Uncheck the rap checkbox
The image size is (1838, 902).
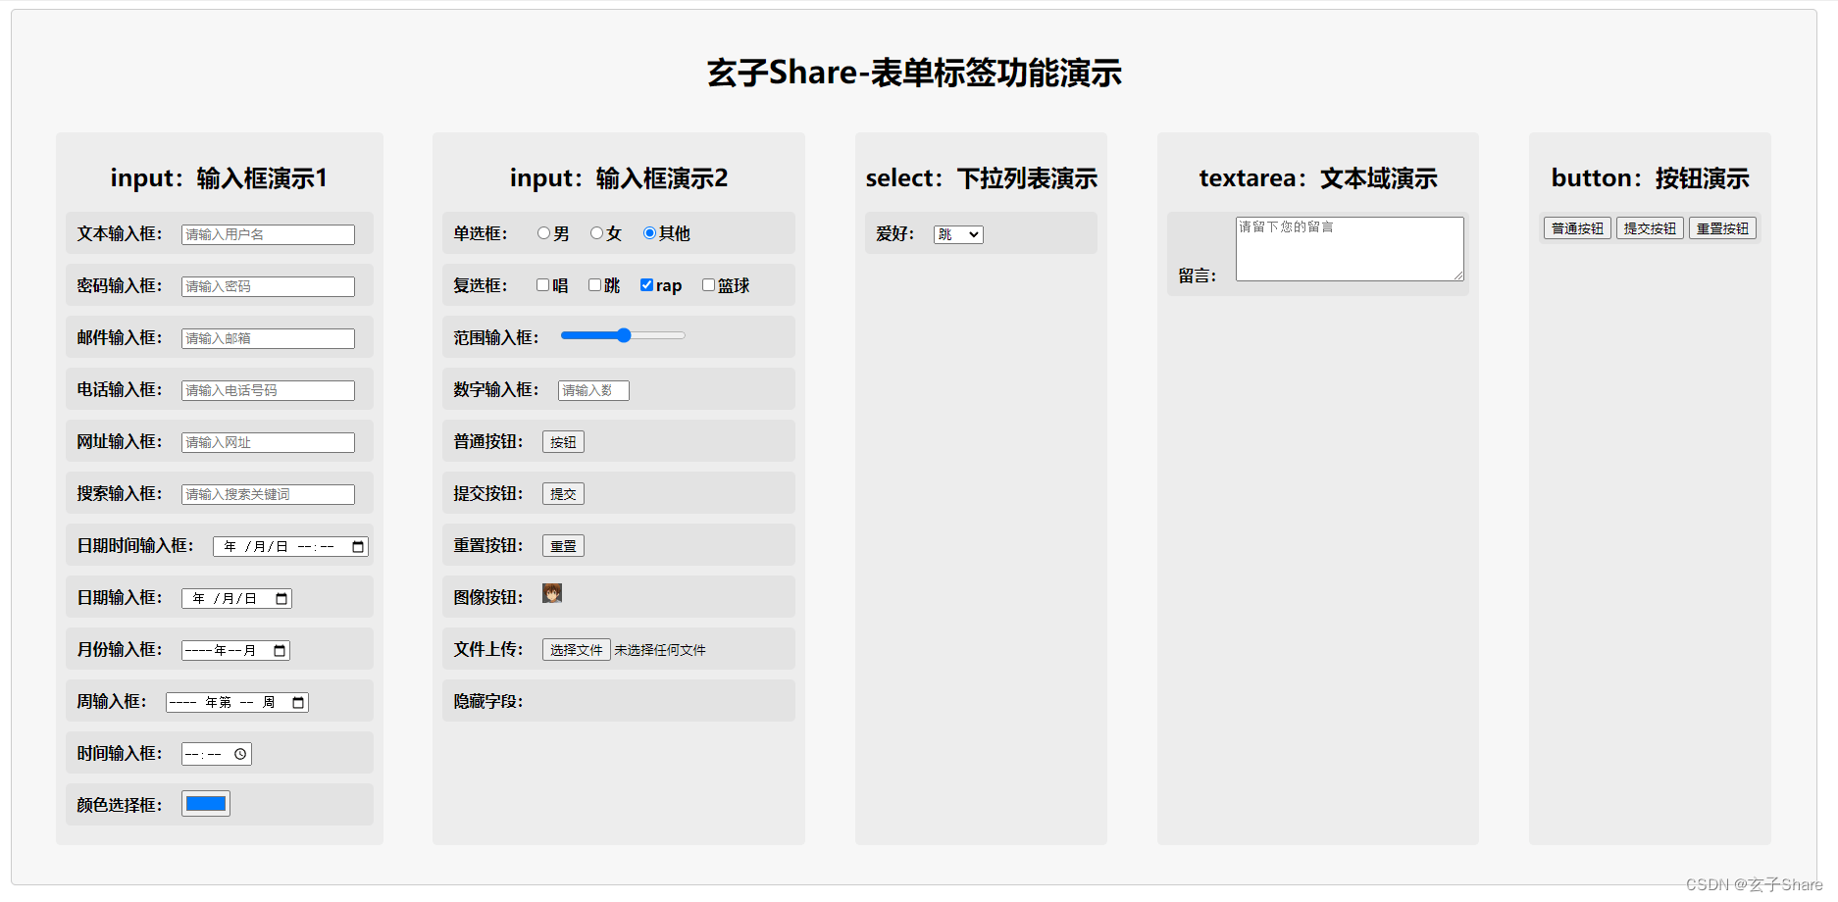[x=646, y=285]
